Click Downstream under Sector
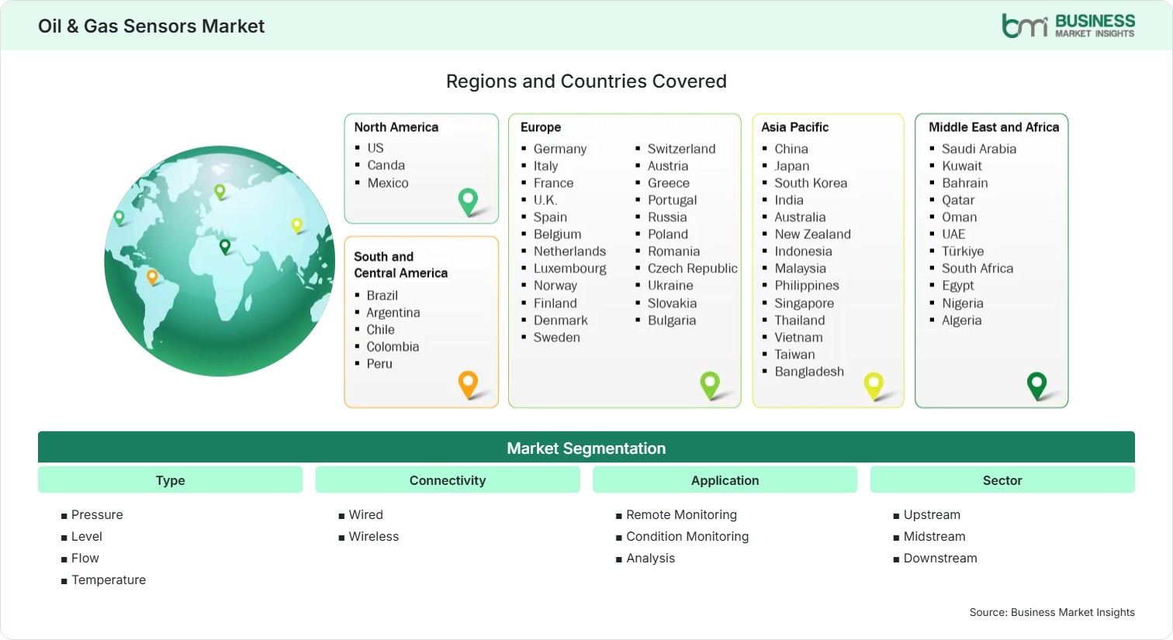This screenshot has height=640, width=1173. coord(940,558)
